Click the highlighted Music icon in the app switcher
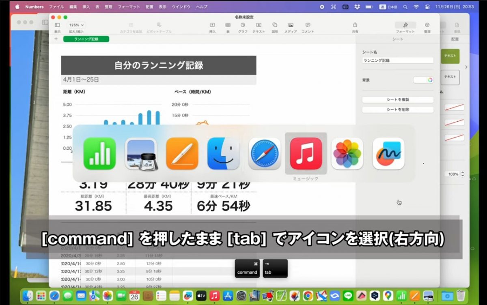The width and height of the screenshot is (487, 305). point(306,153)
